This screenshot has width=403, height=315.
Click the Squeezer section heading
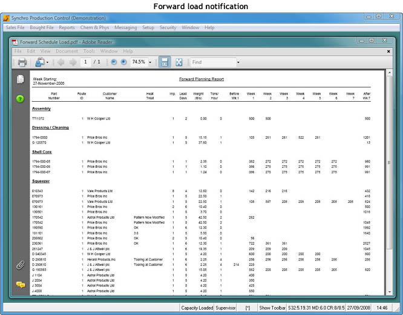coord(41,181)
